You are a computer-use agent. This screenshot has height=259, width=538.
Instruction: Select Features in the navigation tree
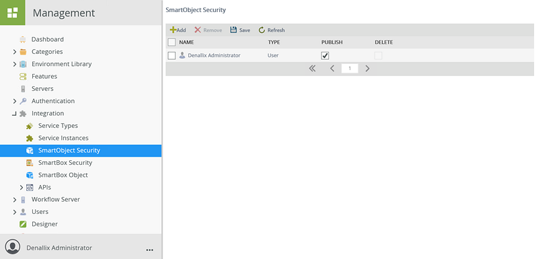44,77
